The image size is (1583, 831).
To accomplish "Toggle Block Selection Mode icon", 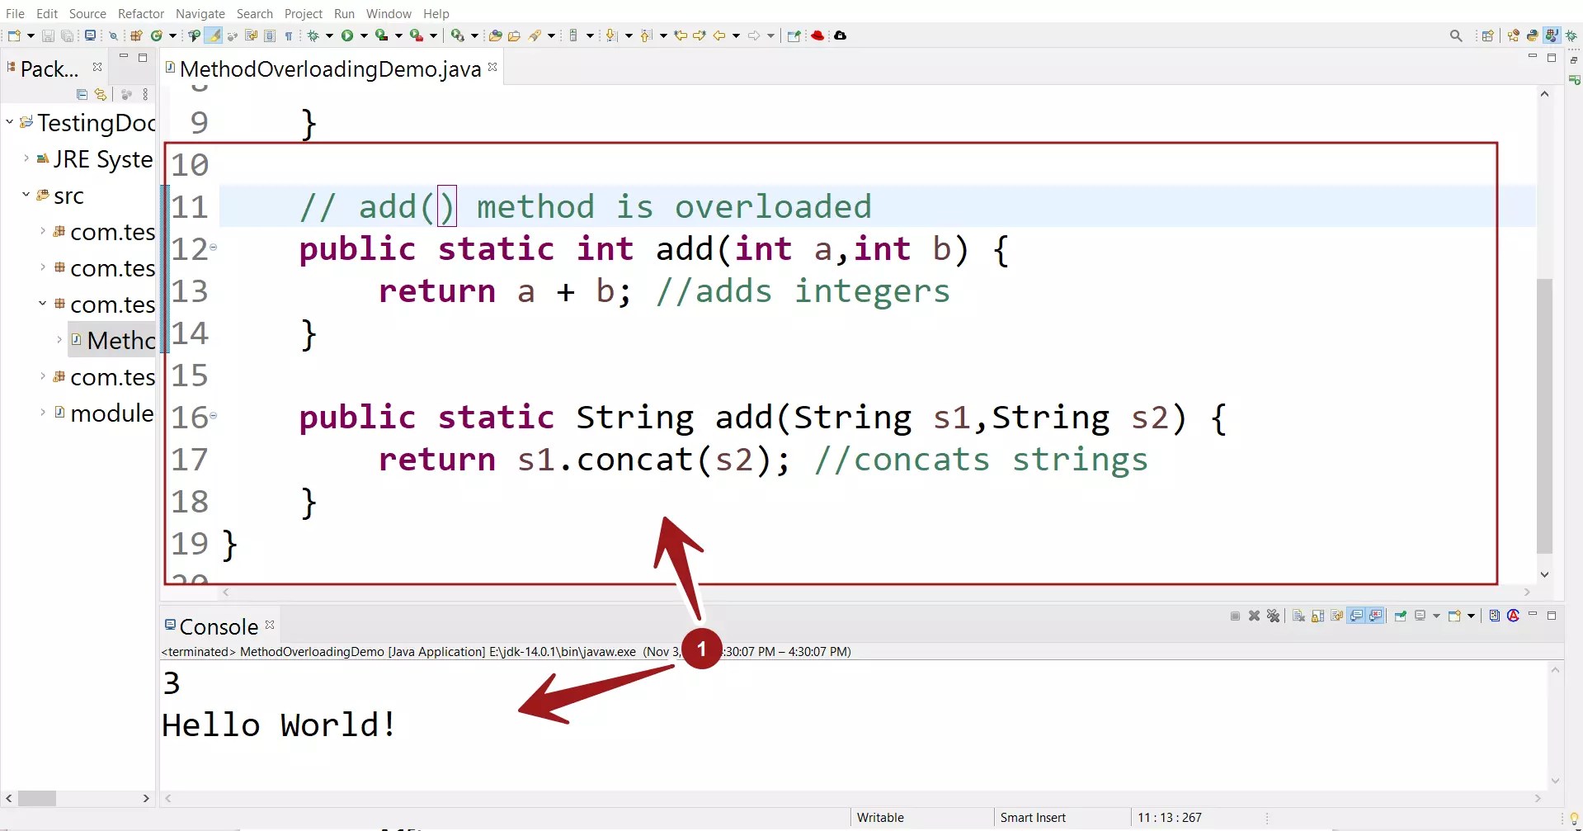I will point(270,35).
